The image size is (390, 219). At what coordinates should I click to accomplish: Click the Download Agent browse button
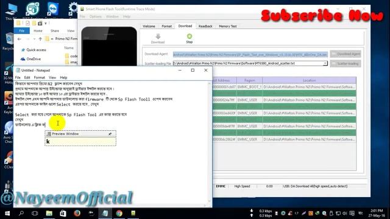(346, 54)
